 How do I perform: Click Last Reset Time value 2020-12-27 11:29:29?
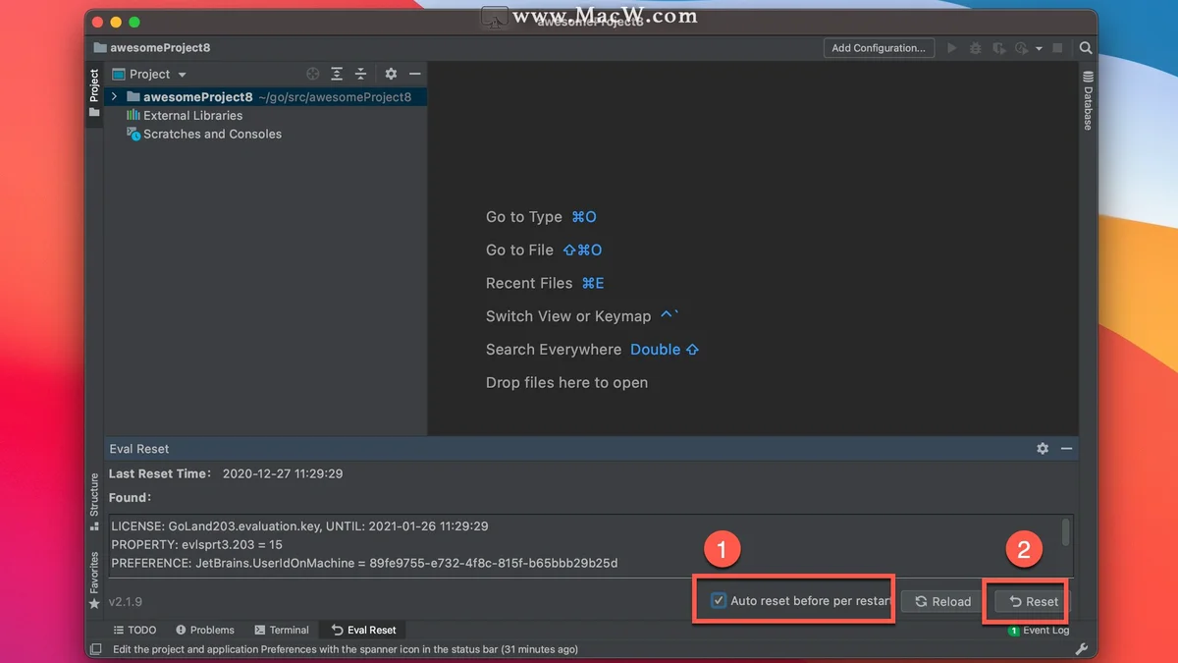[x=283, y=473]
